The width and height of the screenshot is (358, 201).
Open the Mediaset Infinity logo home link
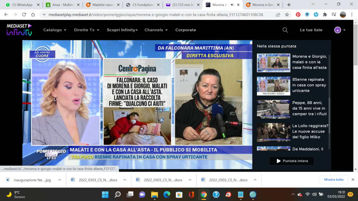coord(19,30)
